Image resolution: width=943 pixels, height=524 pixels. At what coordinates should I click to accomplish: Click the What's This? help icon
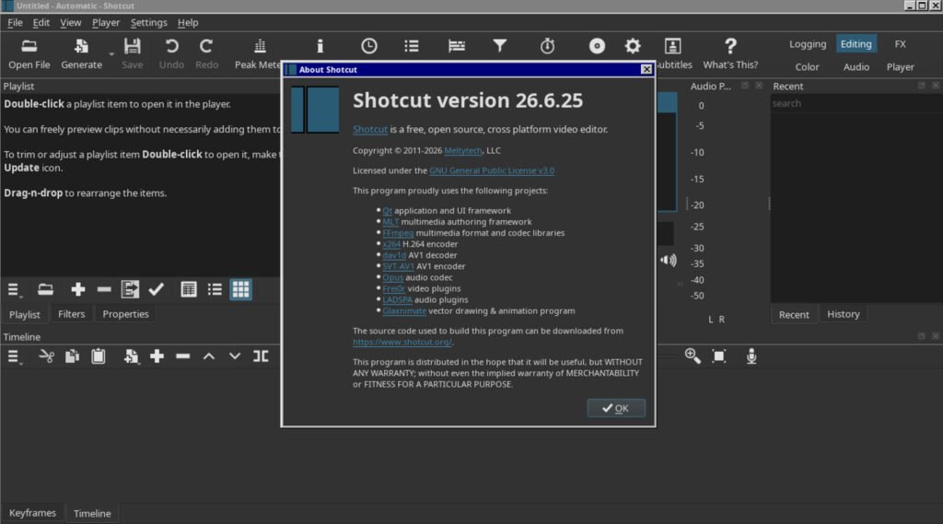pos(730,53)
